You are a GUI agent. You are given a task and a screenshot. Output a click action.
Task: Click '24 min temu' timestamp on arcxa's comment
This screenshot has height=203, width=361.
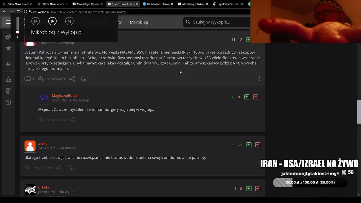point(48,148)
